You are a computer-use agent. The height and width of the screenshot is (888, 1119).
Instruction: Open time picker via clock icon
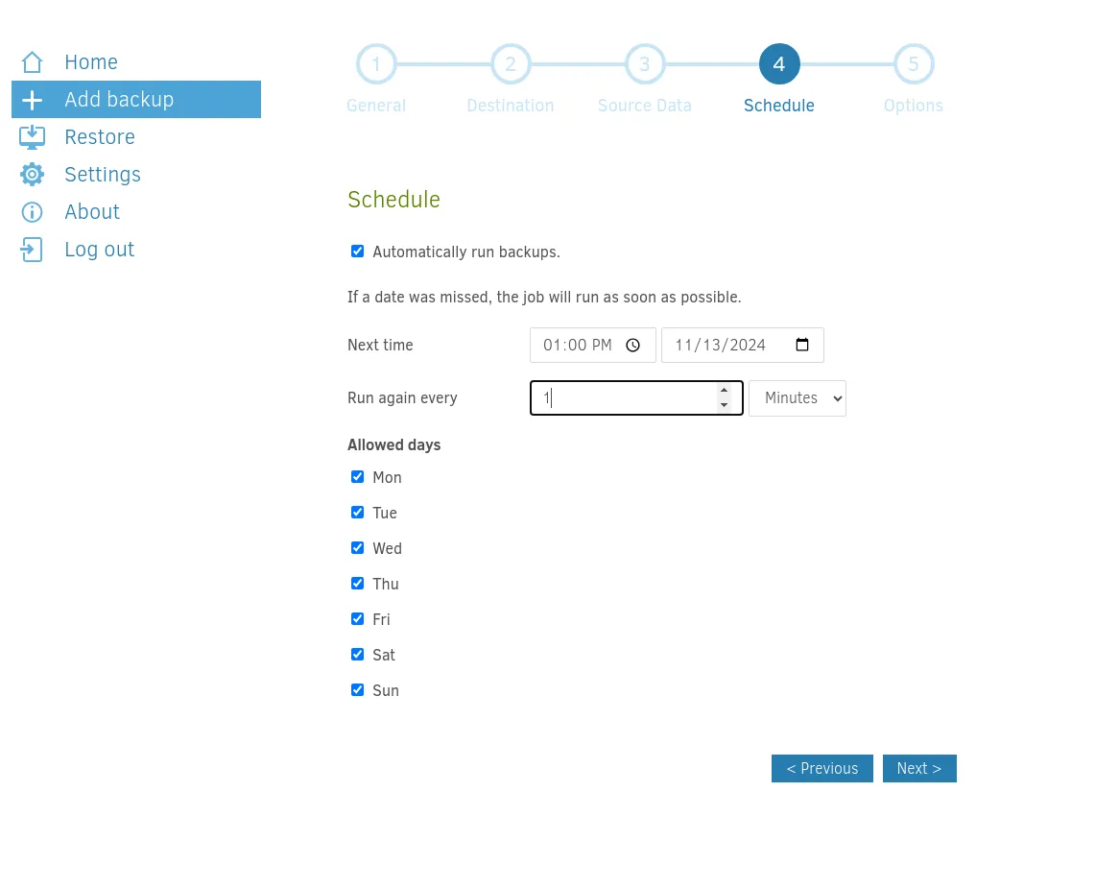pos(633,346)
